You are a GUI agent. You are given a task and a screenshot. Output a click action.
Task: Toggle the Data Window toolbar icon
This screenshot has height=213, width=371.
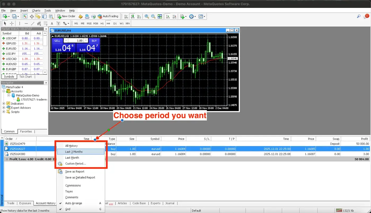pos(32,16)
